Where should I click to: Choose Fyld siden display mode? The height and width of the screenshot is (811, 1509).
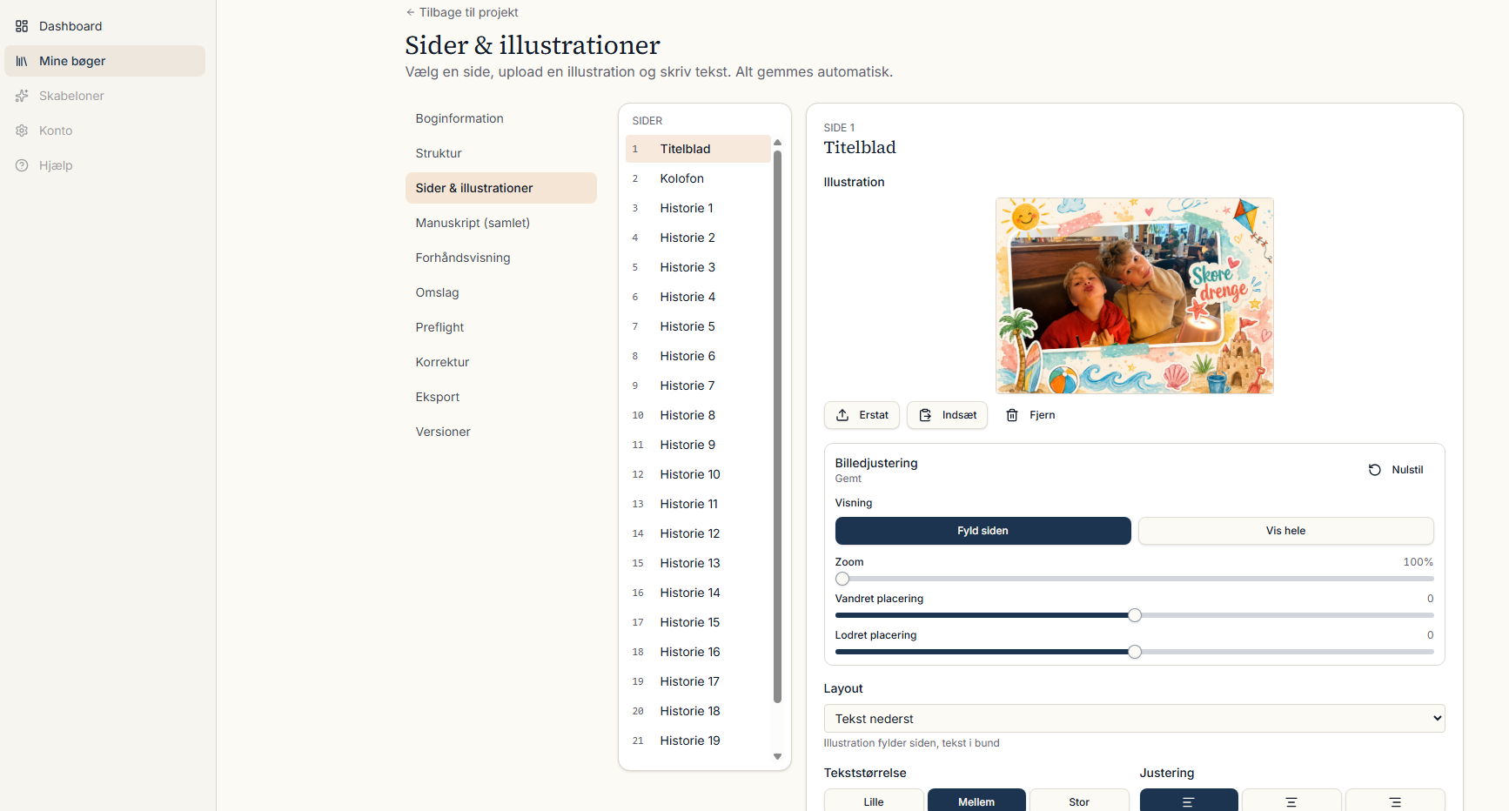coord(983,531)
